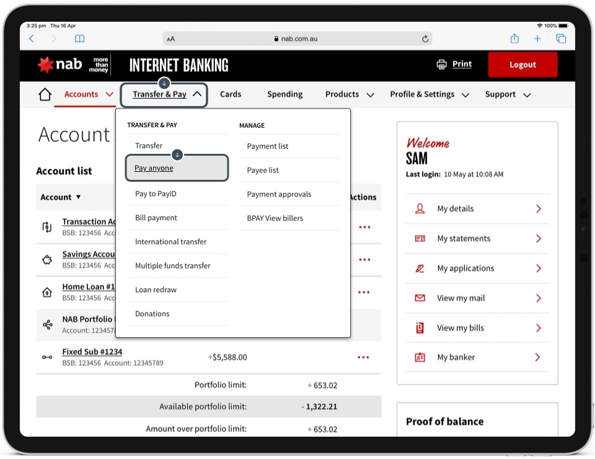The height and width of the screenshot is (459, 595).
Task: Click the My details person icon
Action: 420,208
